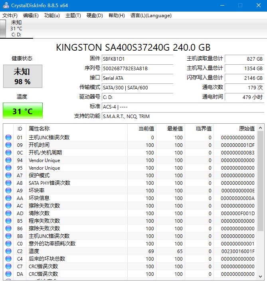Click the 主机读取量总计 value 827 GB
The height and width of the screenshot is (283, 267).
[x=244, y=59]
